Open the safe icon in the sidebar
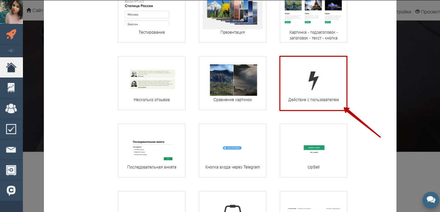 tap(11, 170)
